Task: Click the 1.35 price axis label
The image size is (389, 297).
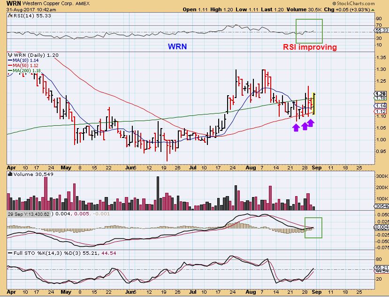Action: click(x=381, y=58)
